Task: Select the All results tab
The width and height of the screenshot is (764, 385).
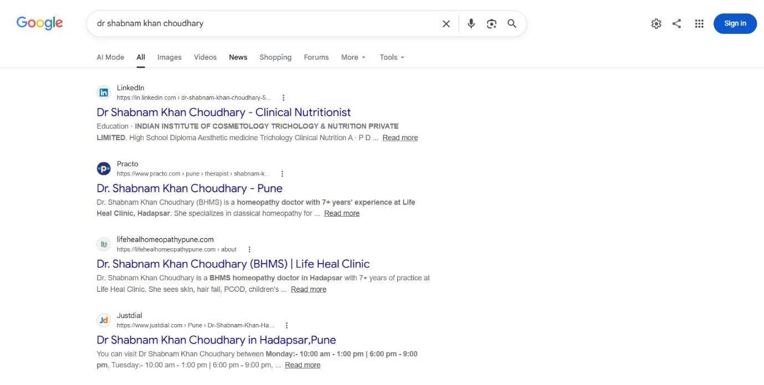Action: tap(141, 57)
